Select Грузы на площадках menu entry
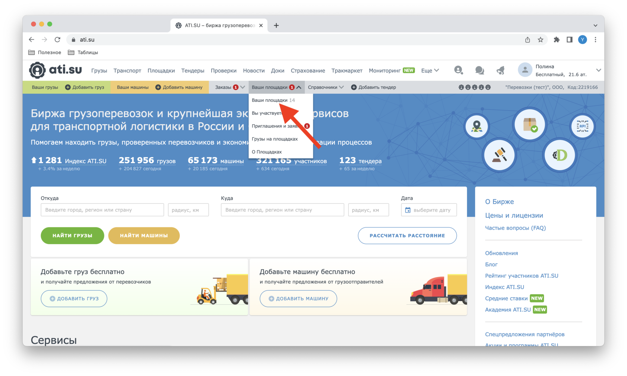Screen dimensions: 627x376 click(x=281, y=139)
